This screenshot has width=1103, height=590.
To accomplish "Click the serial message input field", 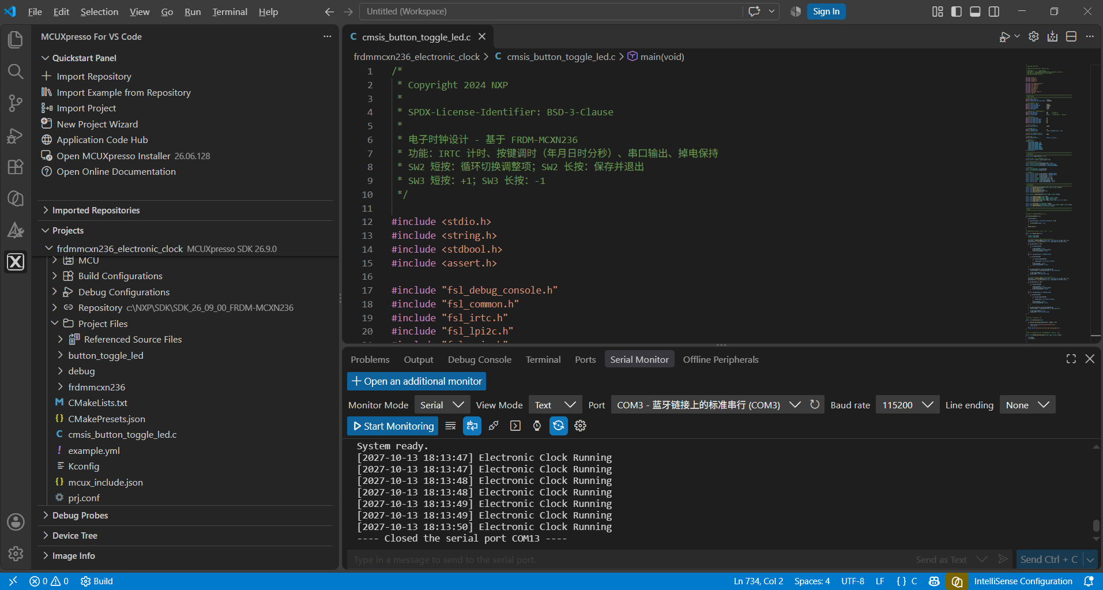I will pyautogui.click(x=628, y=559).
